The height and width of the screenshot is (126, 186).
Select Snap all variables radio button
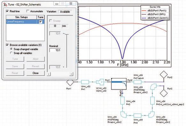pos(11,53)
